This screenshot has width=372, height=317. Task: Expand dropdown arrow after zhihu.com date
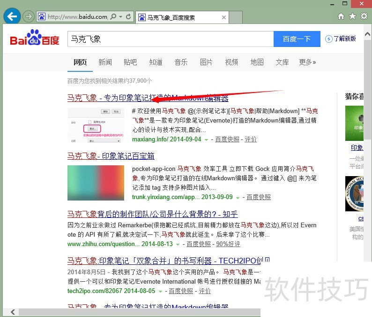(178, 245)
